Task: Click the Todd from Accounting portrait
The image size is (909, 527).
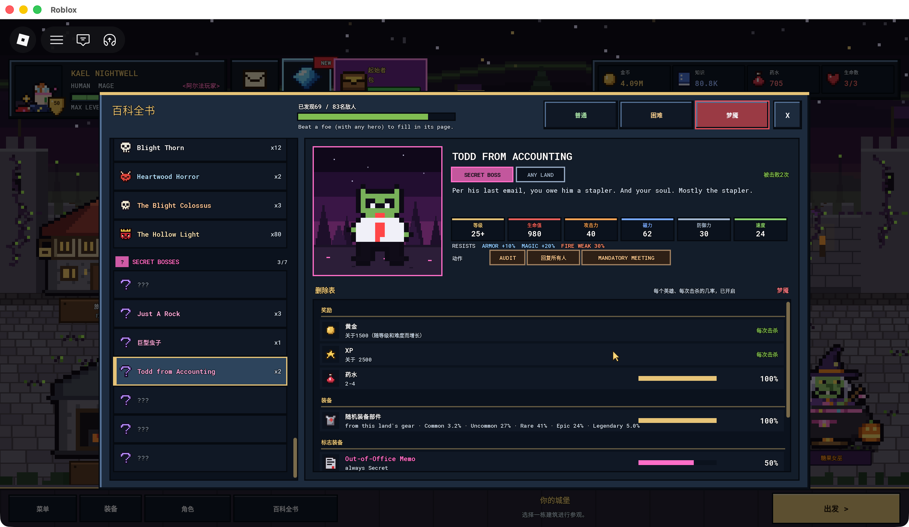Action: pyautogui.click(x=377, y=211)
